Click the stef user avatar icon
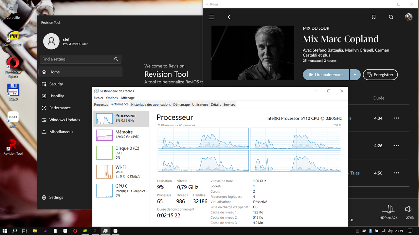Screen dimensions: 419x235 51,41
